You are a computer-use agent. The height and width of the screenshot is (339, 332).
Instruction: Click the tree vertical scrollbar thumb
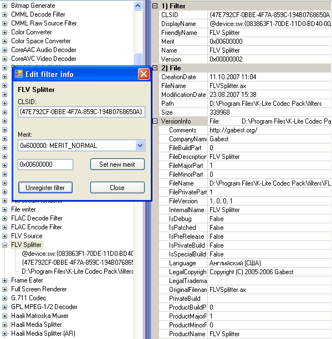tap(138, 59)
